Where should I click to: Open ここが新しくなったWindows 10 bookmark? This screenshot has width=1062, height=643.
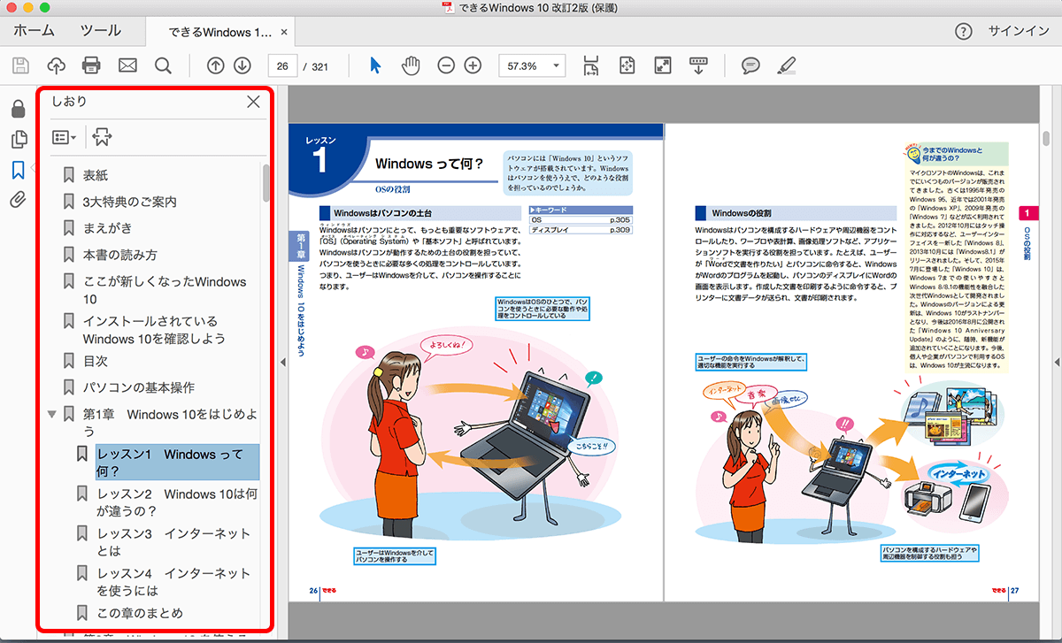click(165, 290)
